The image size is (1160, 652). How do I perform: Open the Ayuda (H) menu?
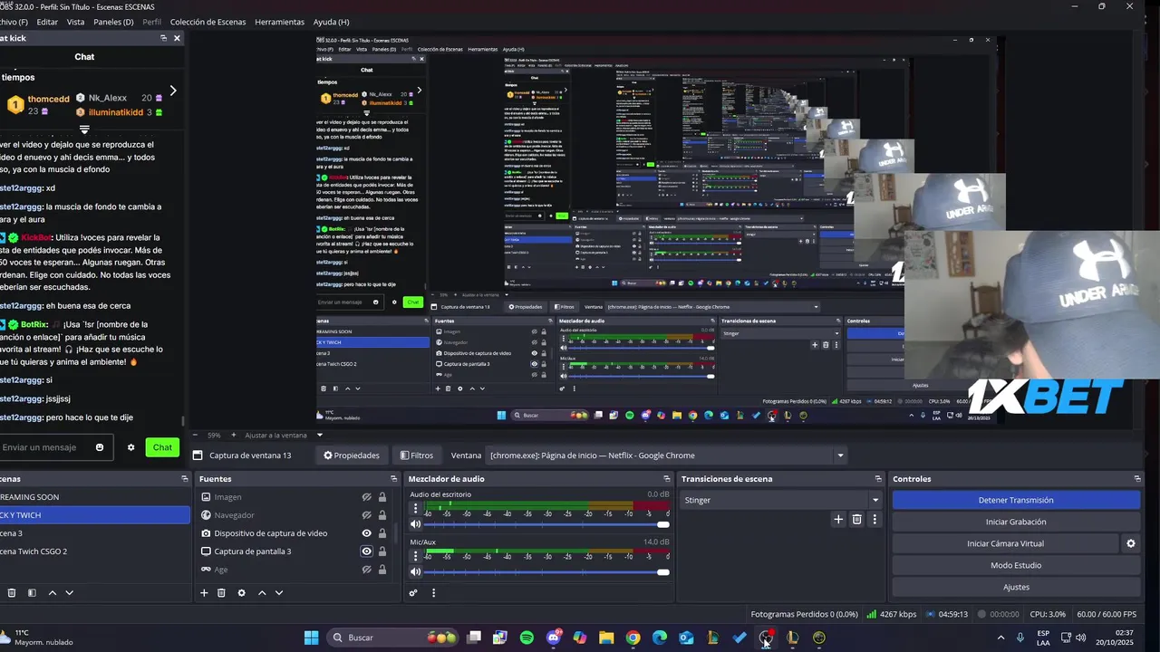(331, 22)
